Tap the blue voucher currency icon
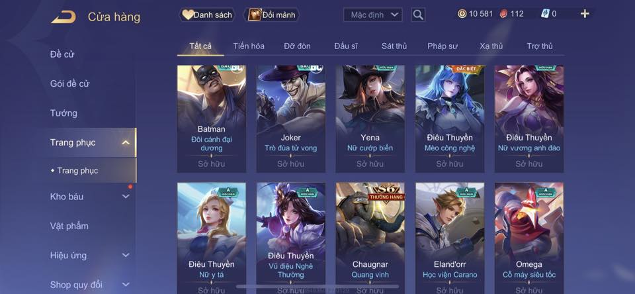The height and width of the screenshot is (294, 635). pyautogui.click(x=545, y=14)
